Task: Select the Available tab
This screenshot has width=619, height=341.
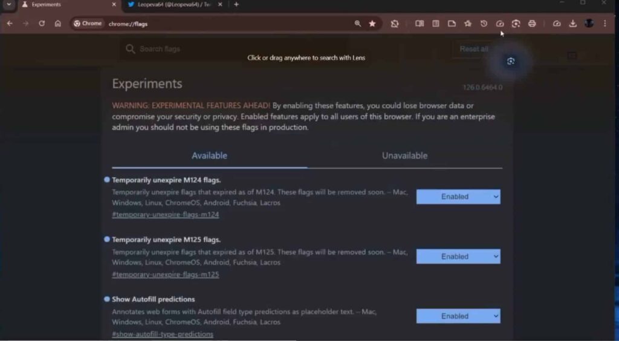Action: 209,155
